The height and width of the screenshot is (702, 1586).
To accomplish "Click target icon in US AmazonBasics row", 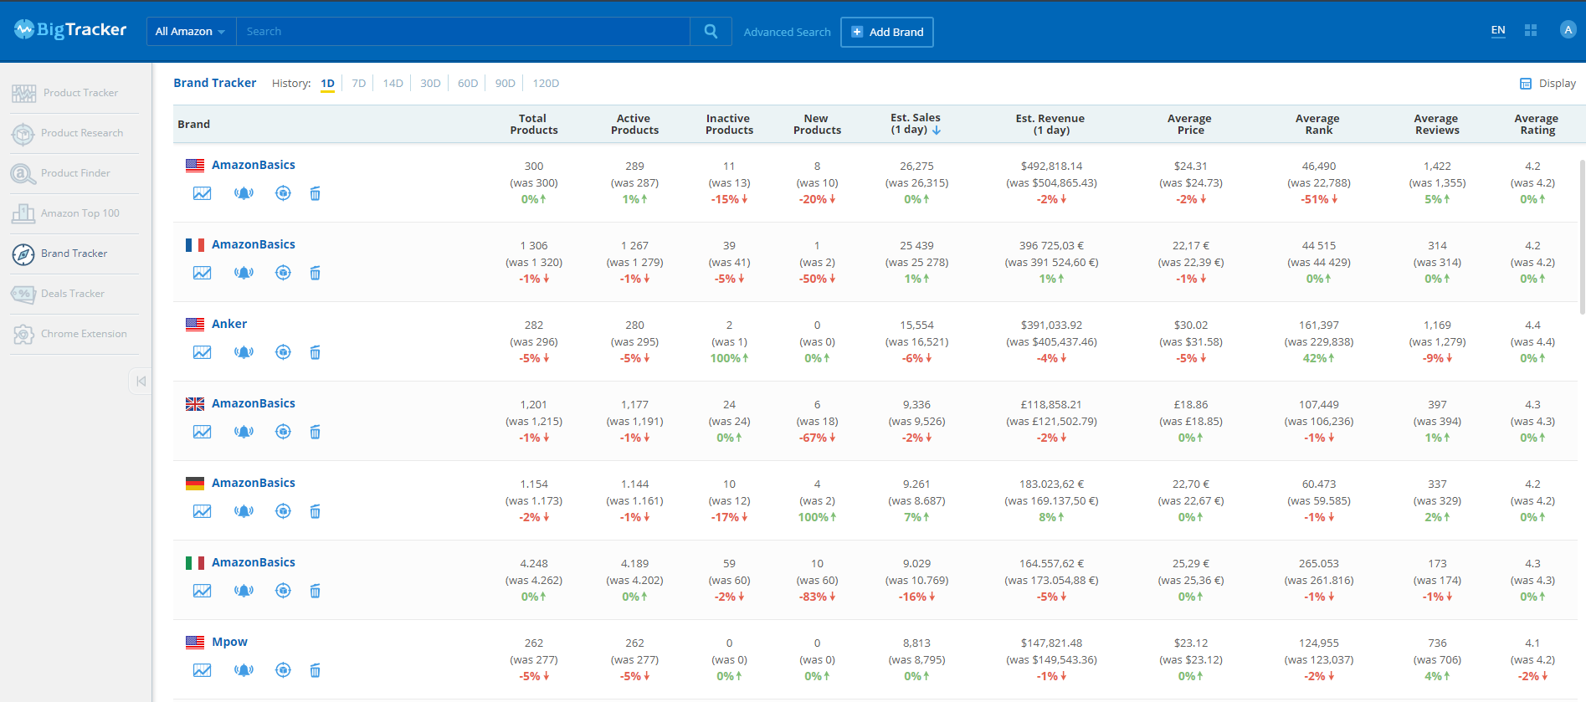I will [283, 193].
